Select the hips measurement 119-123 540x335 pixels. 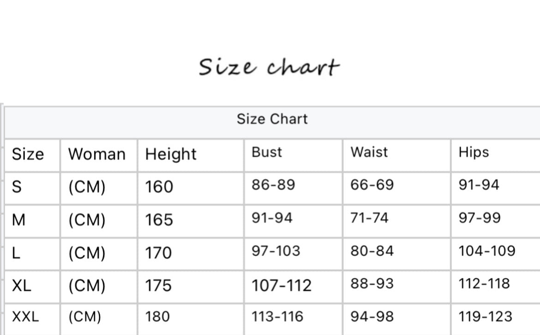click(486, 317)
